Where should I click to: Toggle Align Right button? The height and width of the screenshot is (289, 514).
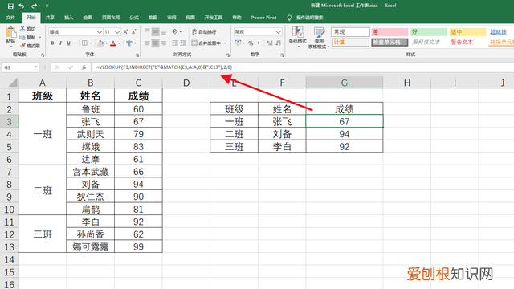tap(164, 43)
